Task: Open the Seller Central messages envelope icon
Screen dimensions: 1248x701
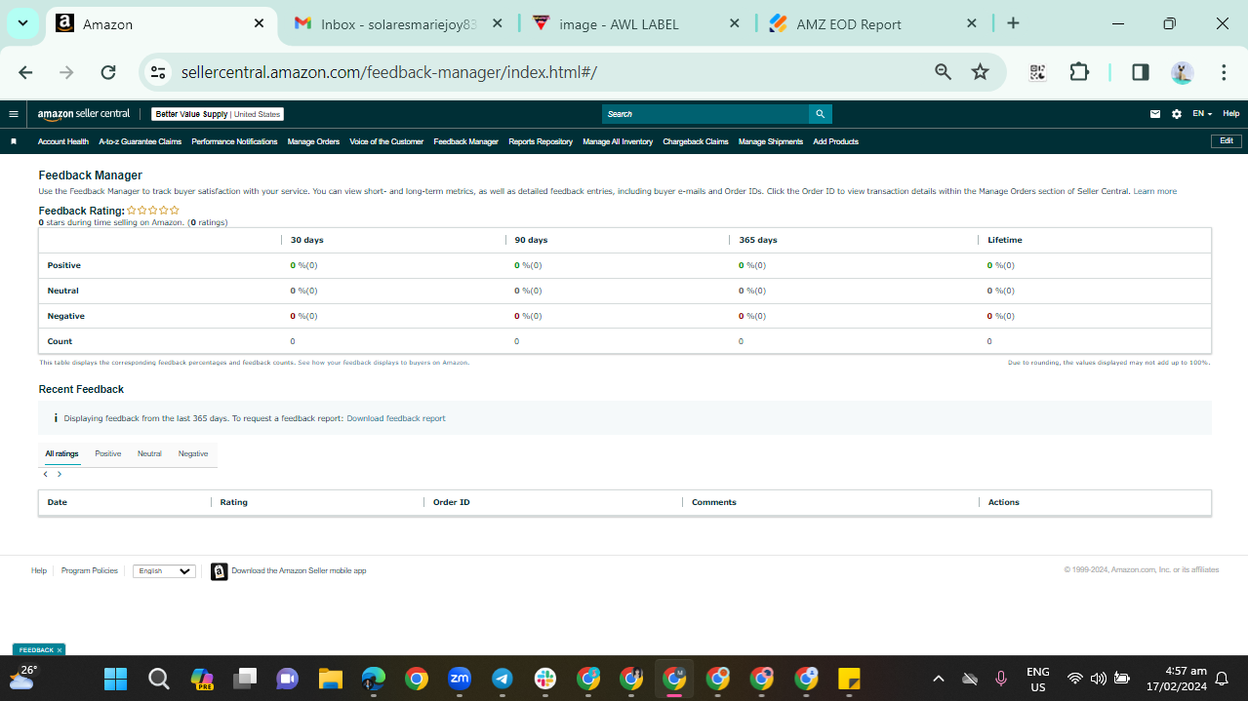Action: coord(1155,114)
